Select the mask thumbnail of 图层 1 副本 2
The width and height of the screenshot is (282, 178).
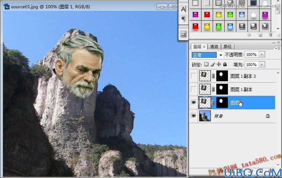point(222,76)
